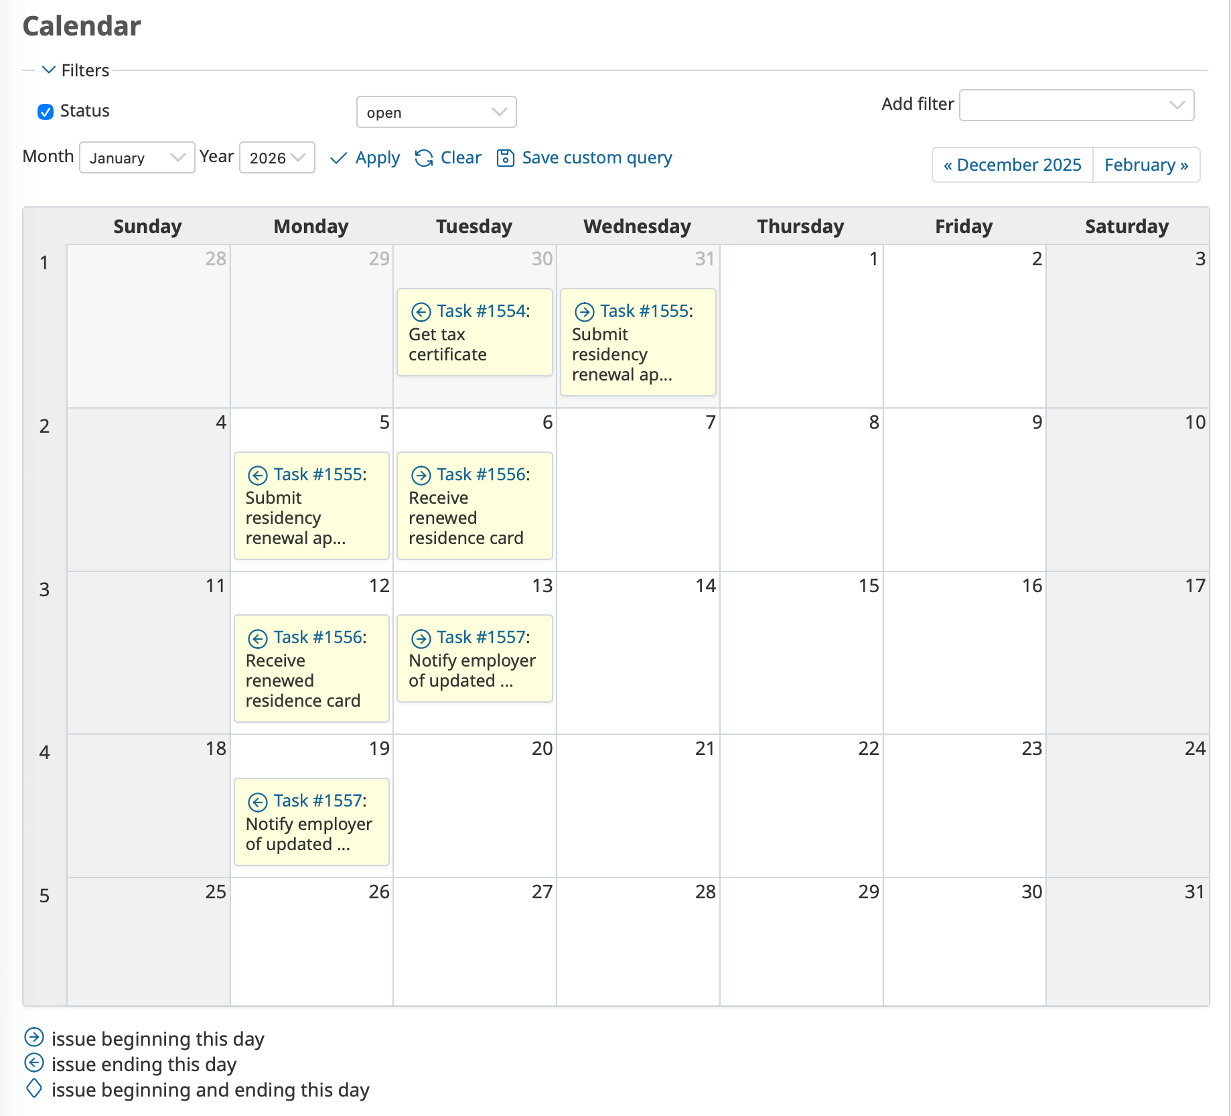1231x1116 pixels.
Task: Open Task #1557 Notify employer on January 19
Action: 319,800
